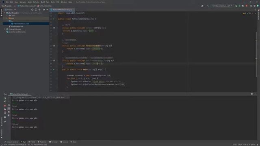Click the run gutter arrow beside class declaration
This screenshot has width=260, height=146.
tap(54, 19)
